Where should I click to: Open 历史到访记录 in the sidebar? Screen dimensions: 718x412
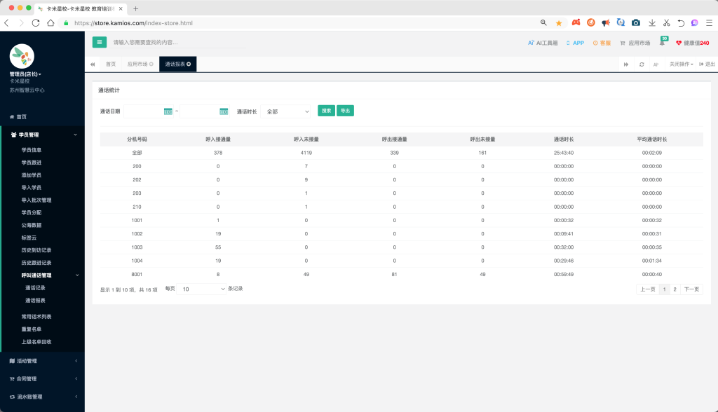pos(36,250)
